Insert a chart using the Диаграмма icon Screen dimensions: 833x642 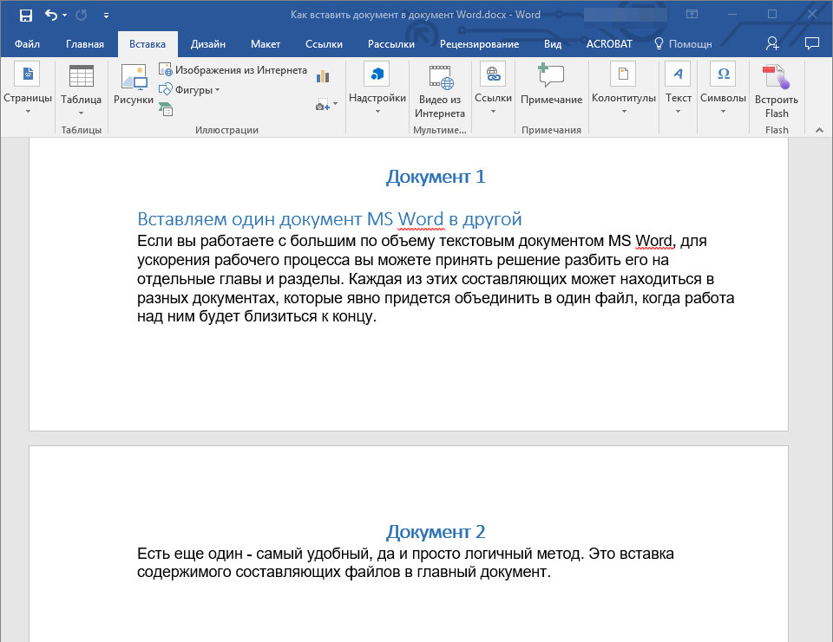click(324, 76)
